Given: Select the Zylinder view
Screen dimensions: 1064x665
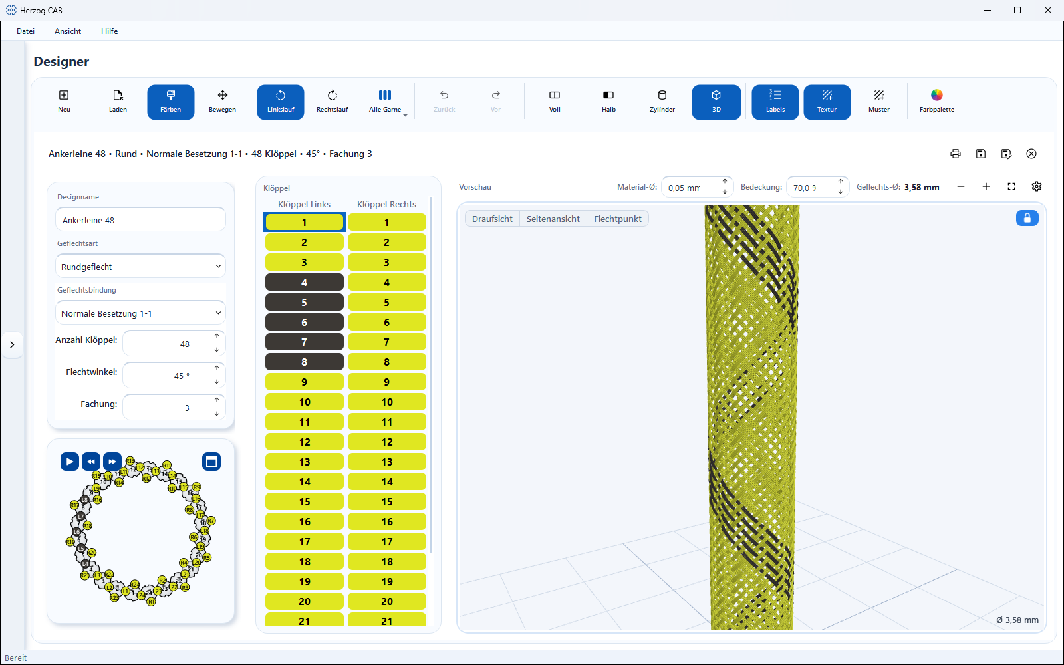Looking at the screenshot, I should tap(662, 102).
